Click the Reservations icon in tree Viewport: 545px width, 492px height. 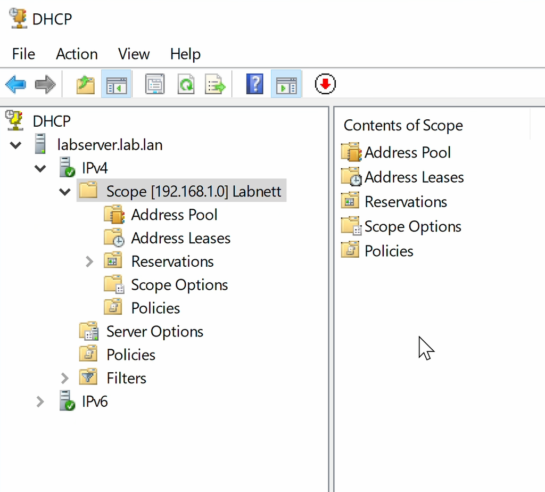tap(113, 260)
